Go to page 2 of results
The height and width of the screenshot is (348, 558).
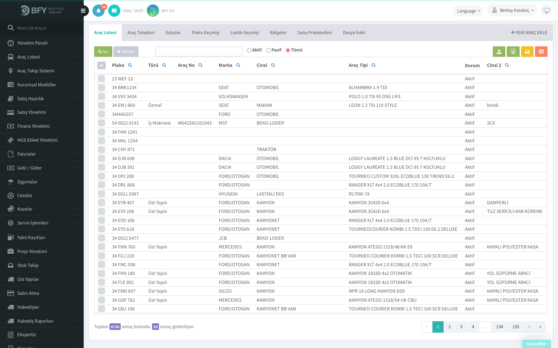point(450,327)
